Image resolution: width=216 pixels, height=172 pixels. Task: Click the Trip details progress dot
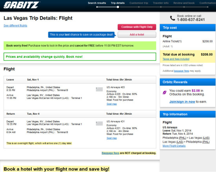point(118,7)
